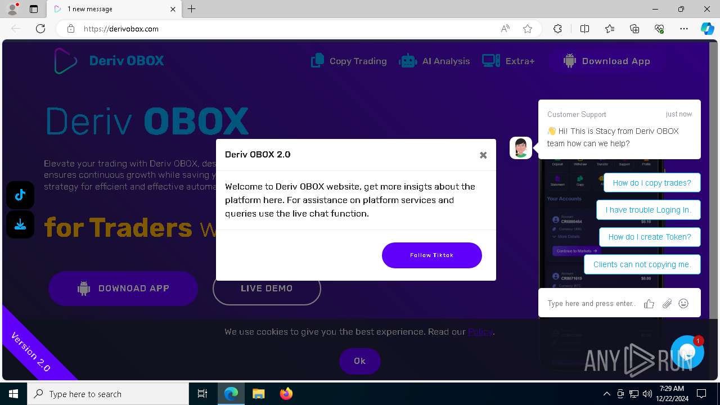Open a new browser tab

(192, 9)
